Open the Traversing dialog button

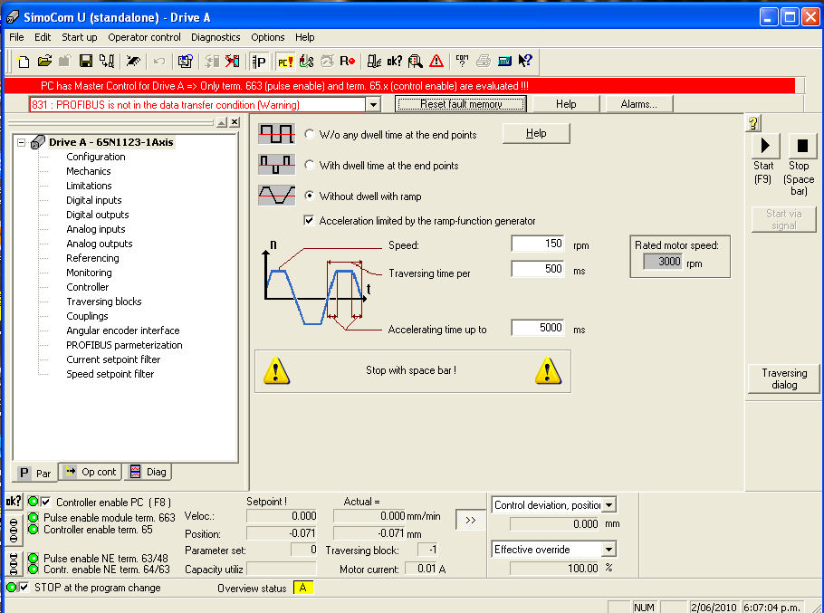783,378
